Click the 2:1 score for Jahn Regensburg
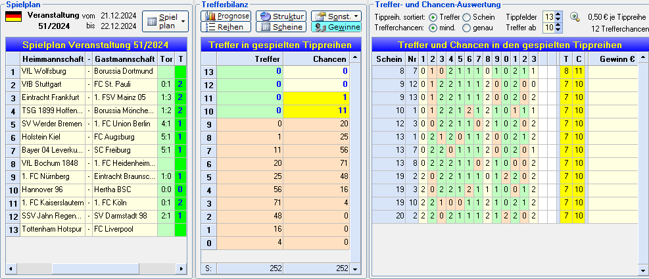Image resolution: width=649 pixels, height=279 pixels. 166,216
